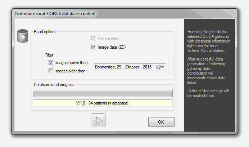
Task: Select year '2015' in date field
Action: [147, 67]
